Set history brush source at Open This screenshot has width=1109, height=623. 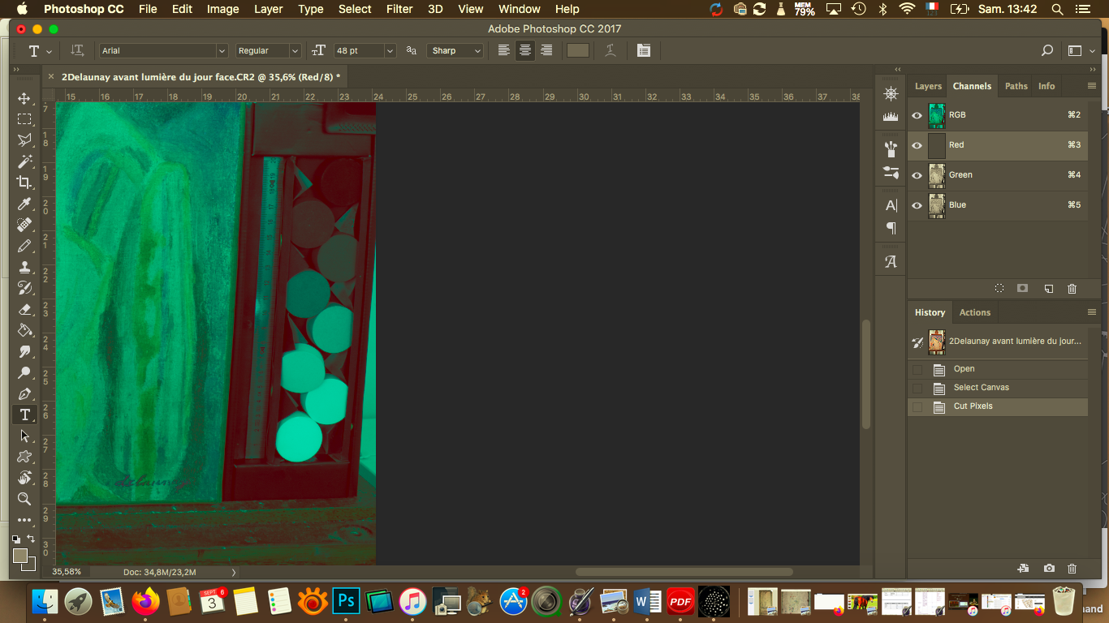click(917, 369)
